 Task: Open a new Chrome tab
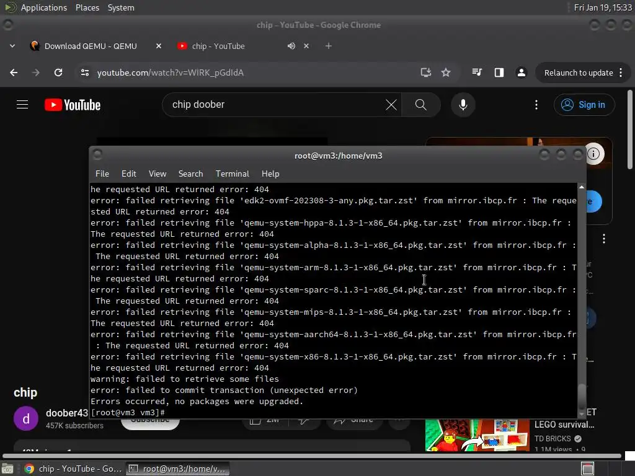329,46
